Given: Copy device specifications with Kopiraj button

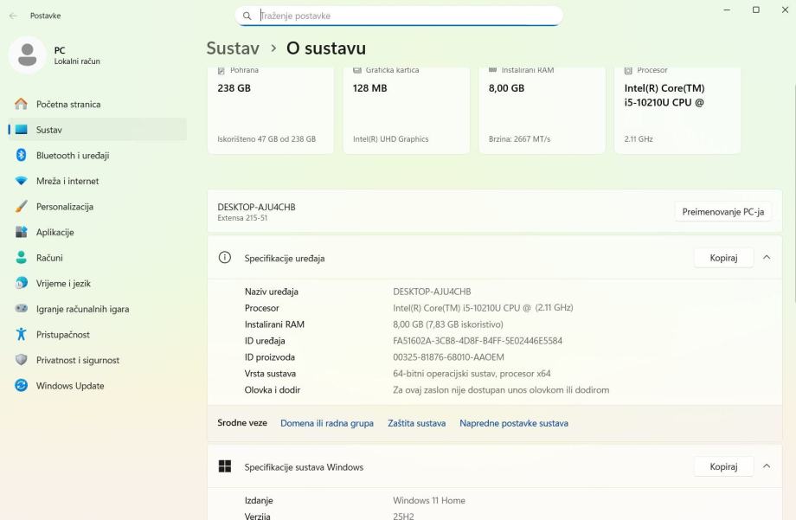Looking at the screenshot, I should tap(723, 258).
